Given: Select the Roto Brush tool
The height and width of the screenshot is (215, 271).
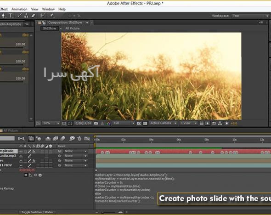Looking at the screenshot, I should coord(42,16).
